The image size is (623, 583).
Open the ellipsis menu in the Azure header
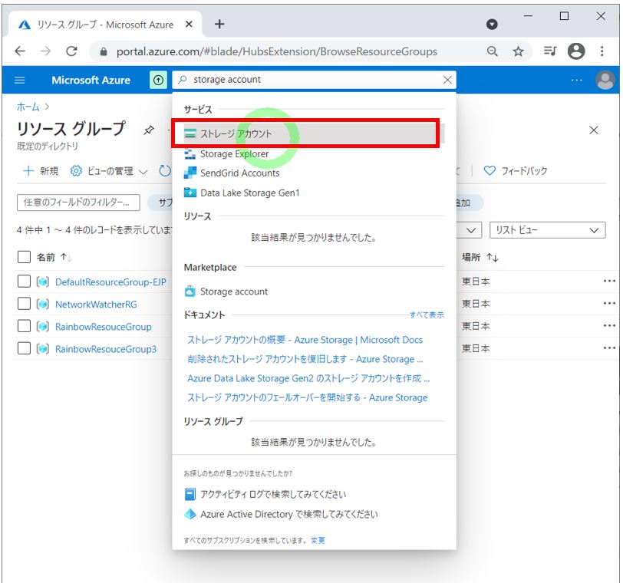[576, 81]
